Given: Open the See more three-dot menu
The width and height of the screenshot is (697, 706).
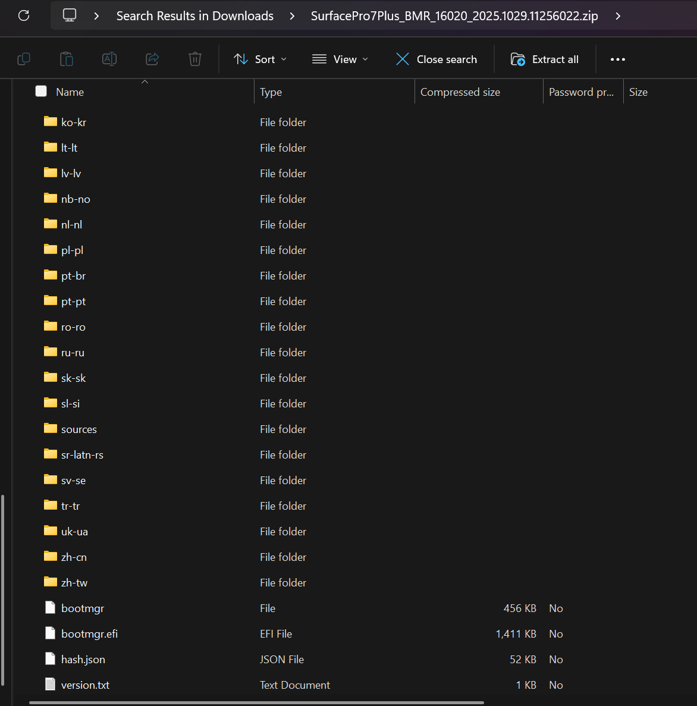Looking at the screenshot, I should (x=618, y=59).
